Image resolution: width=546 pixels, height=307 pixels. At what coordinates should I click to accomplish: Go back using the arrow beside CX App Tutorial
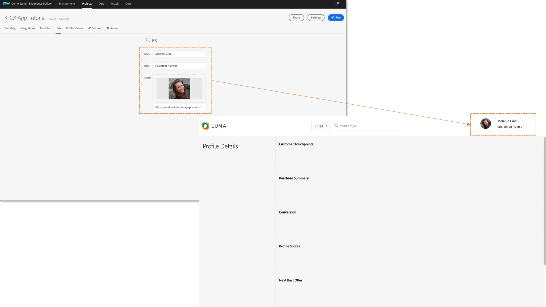click(6, 18)
